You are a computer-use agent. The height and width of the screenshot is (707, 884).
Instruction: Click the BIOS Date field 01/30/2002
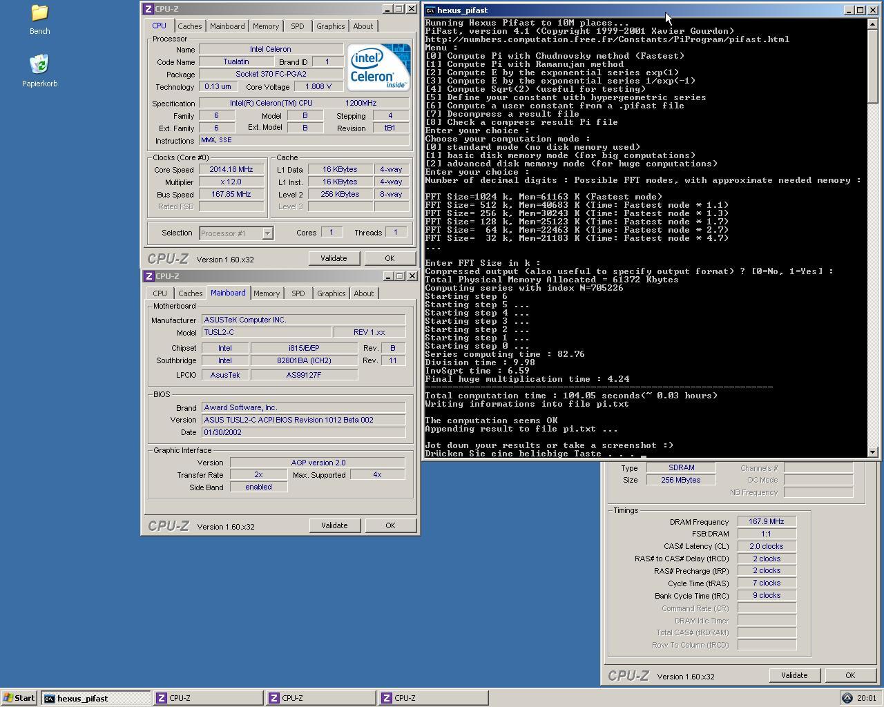click(303, 432)
